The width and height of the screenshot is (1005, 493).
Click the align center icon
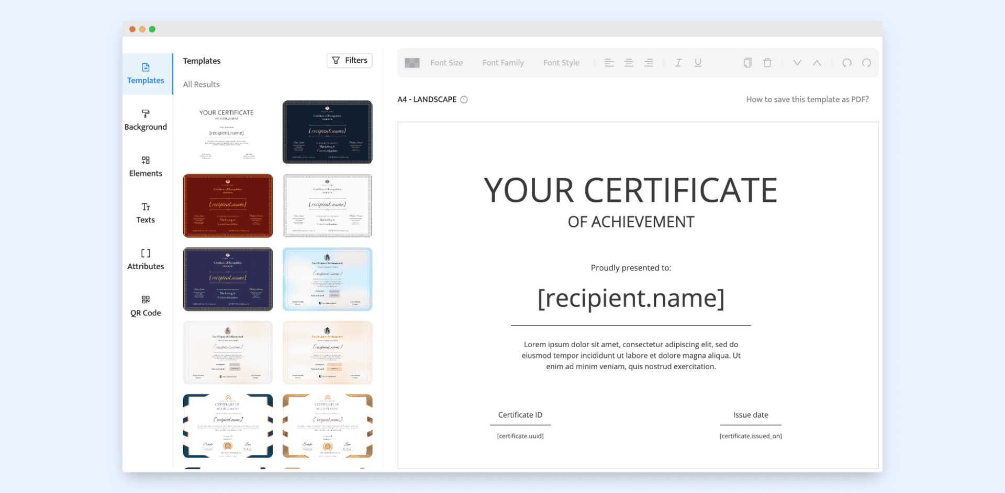pyautogui.click(x=629, y=63)
